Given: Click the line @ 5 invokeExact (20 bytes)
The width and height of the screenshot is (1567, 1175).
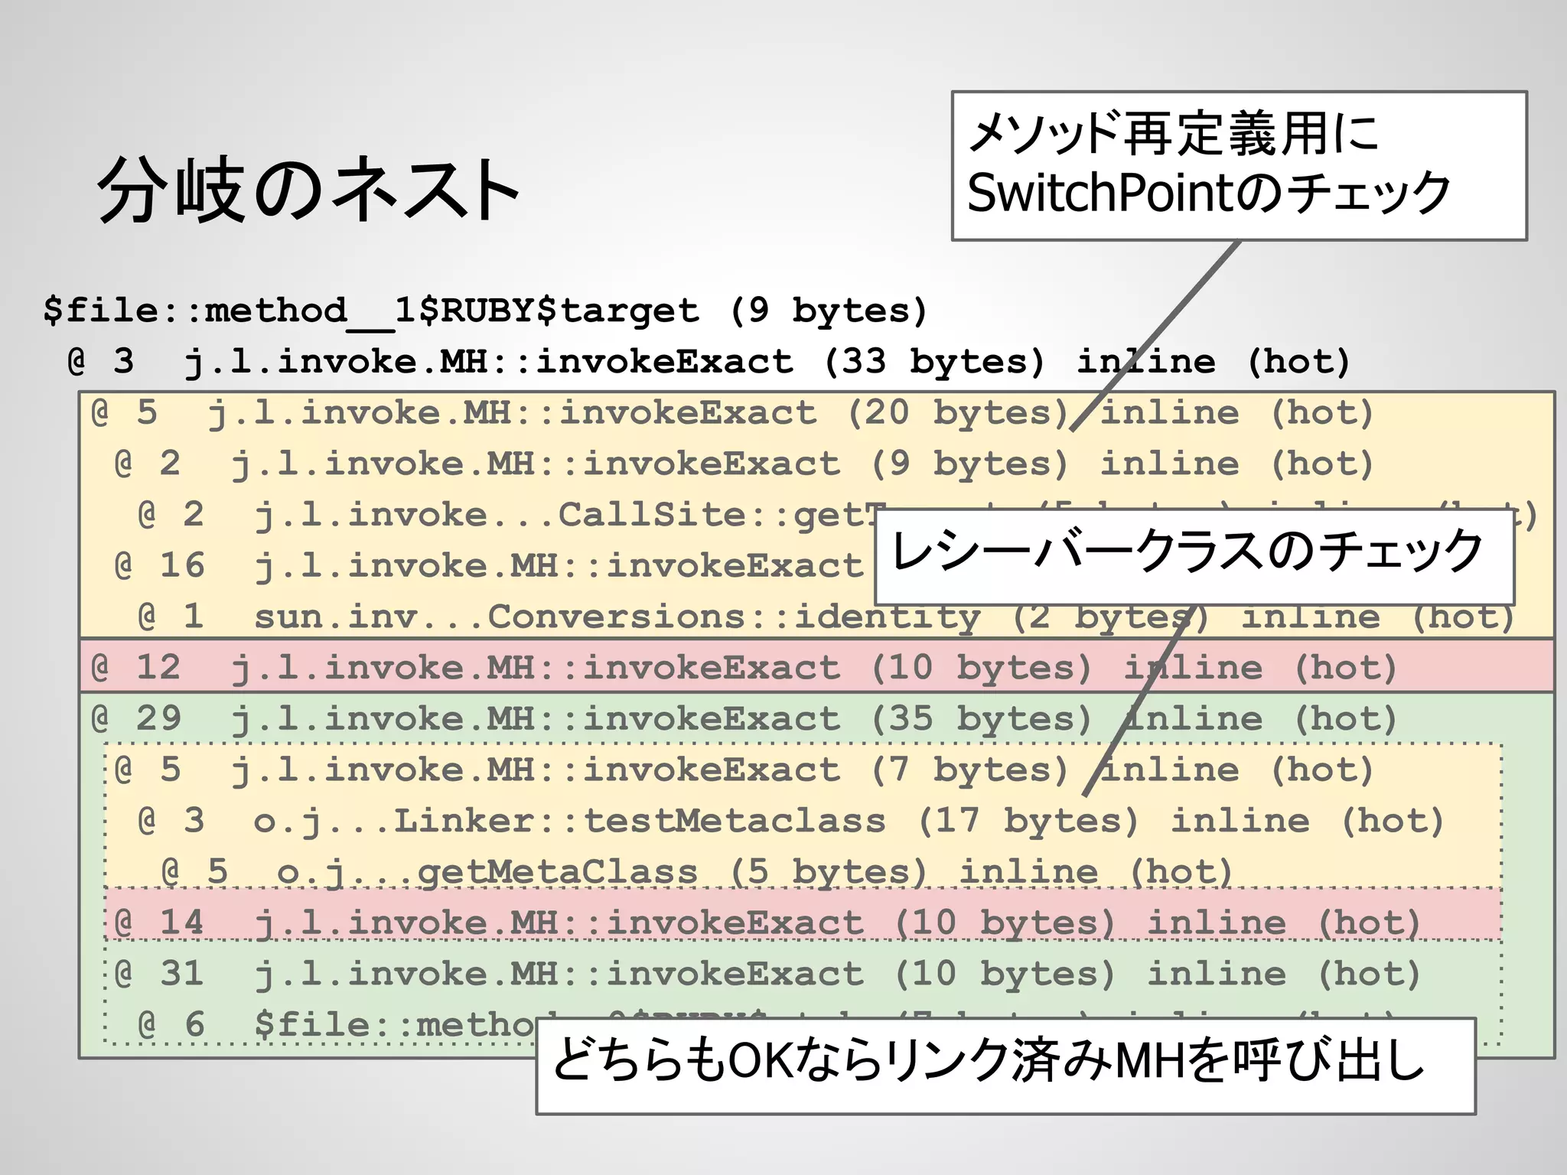Looking at the screenshot, I should coord(732,414).
